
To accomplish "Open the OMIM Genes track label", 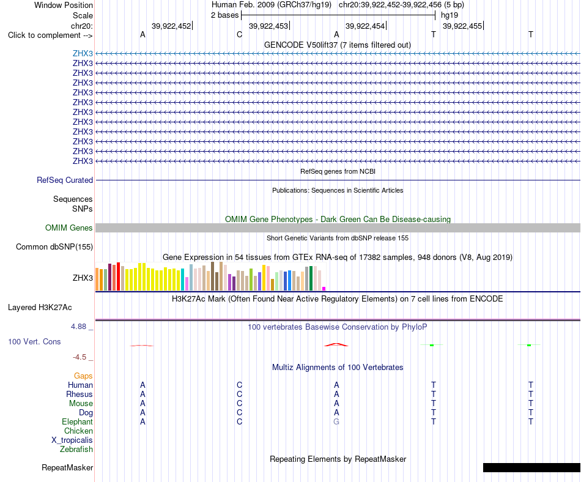I will click(x=68, y=228).
